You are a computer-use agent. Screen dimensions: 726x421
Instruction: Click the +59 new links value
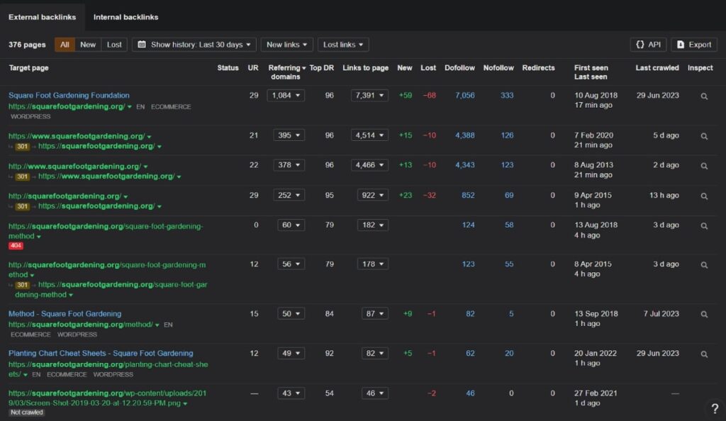coord(405,95)
